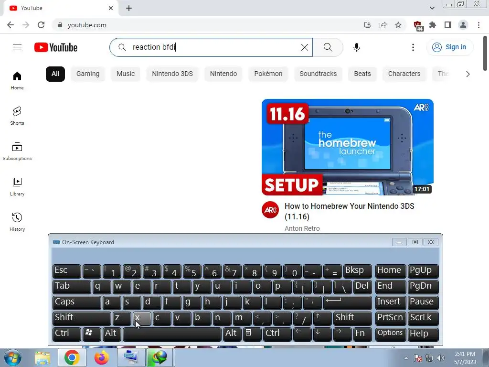Click the Options key on On-Screen Keyboard
The image size is (489, 367).
tap(391, 334)
